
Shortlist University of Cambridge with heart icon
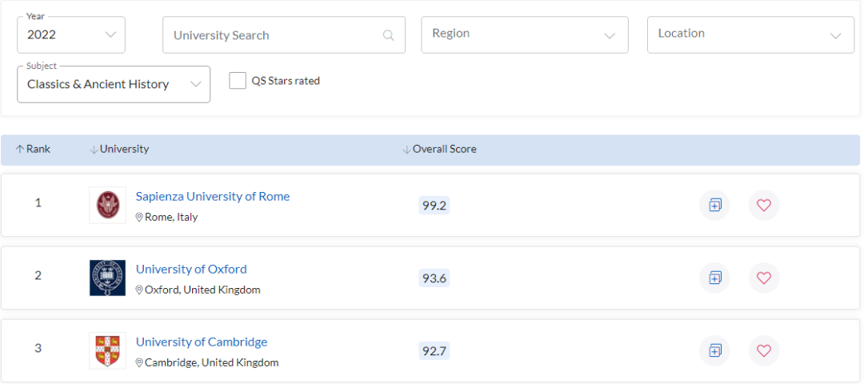pyautogui.click(x=763, y=350)
